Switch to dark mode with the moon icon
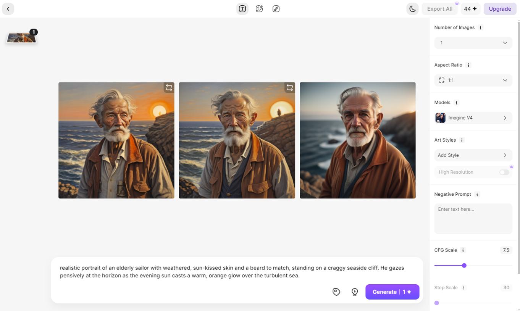 412,8
